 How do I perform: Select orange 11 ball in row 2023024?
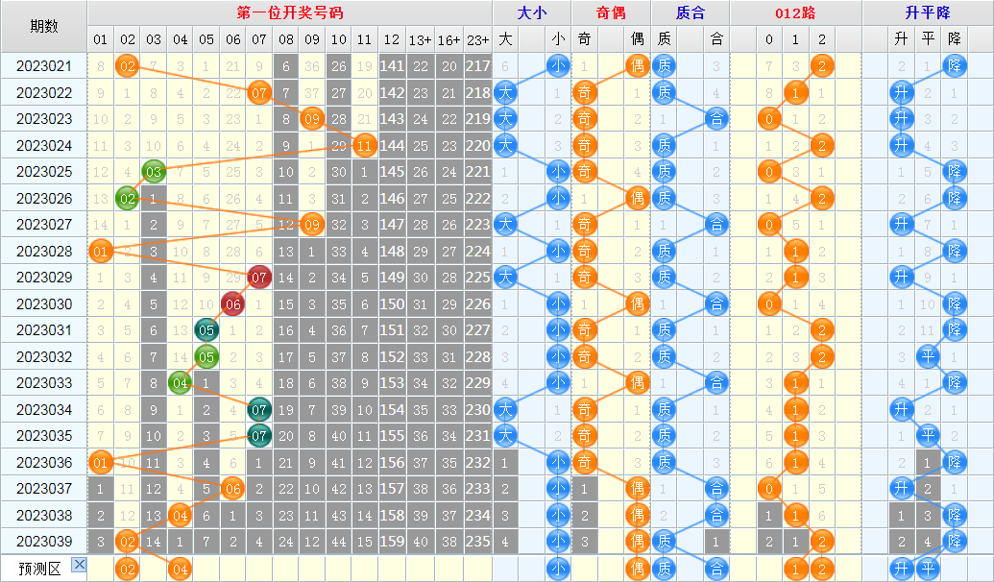click(x=364, y=145)
